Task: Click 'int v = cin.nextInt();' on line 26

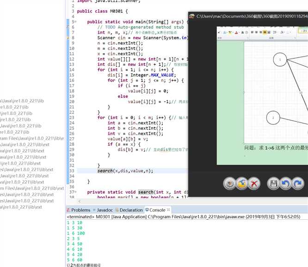Action: coord(136,133)
